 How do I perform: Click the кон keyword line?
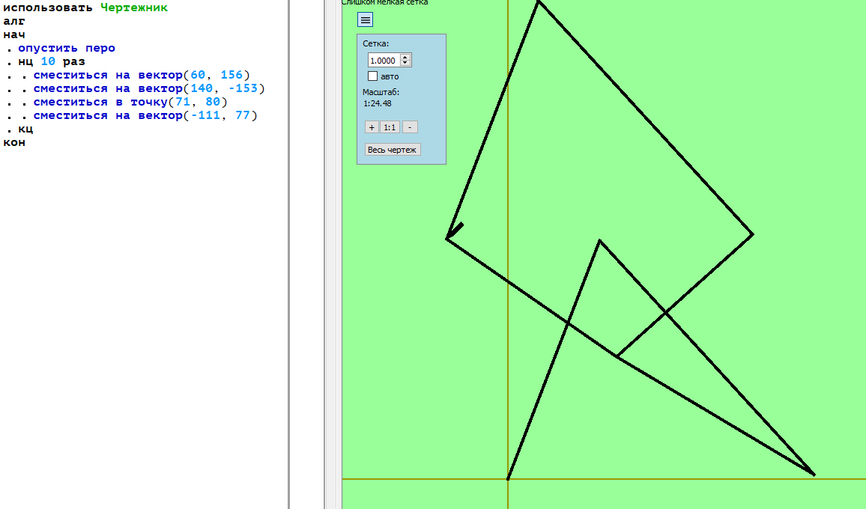pos(14,142)
